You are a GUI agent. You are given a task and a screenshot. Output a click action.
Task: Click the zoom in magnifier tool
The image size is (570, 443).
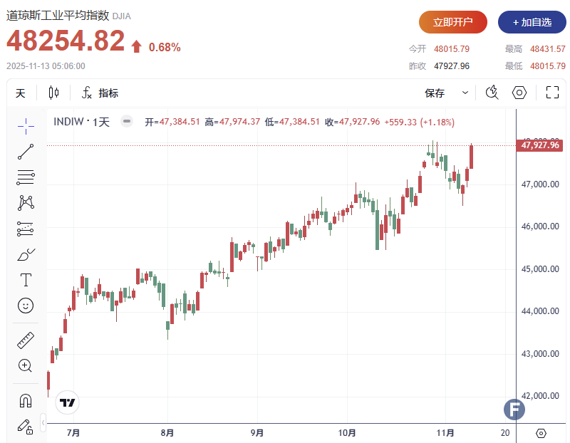[26, 366]
